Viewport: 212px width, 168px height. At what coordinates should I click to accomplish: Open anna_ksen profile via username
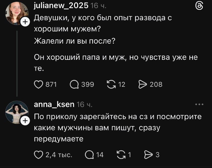click(54, 104)
